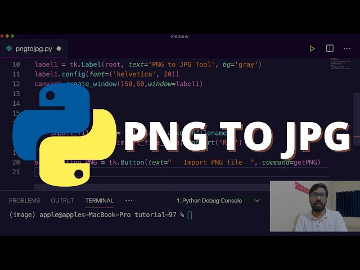
Task: Click tutorial-97 in the terminal prompt
Action: (x=155, y=215)
